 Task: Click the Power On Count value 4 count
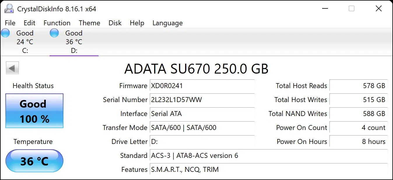(358, 128)
